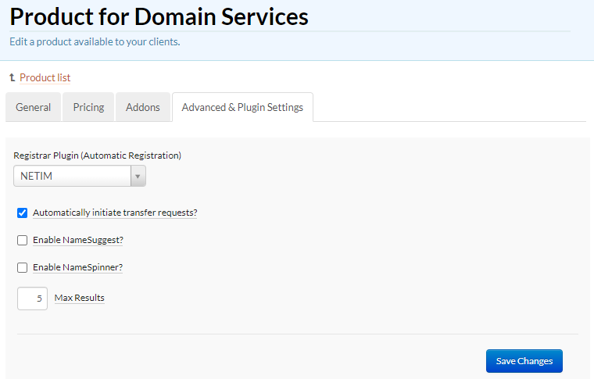Click the Edit a product subtitle text
The width and height of the screenshot is (594, 379).
pos(95,41)
